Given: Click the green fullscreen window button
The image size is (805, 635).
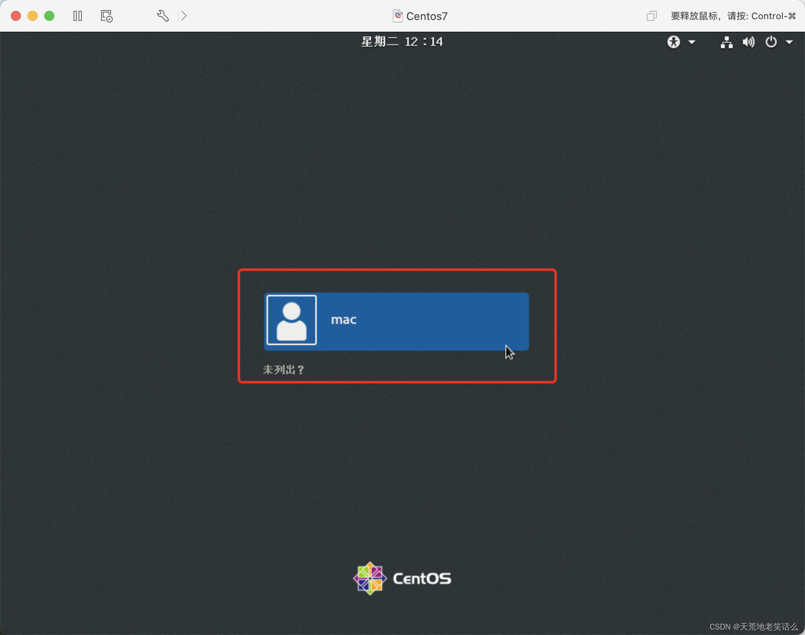Looking at the screenshot, I should tap(49, 16).
